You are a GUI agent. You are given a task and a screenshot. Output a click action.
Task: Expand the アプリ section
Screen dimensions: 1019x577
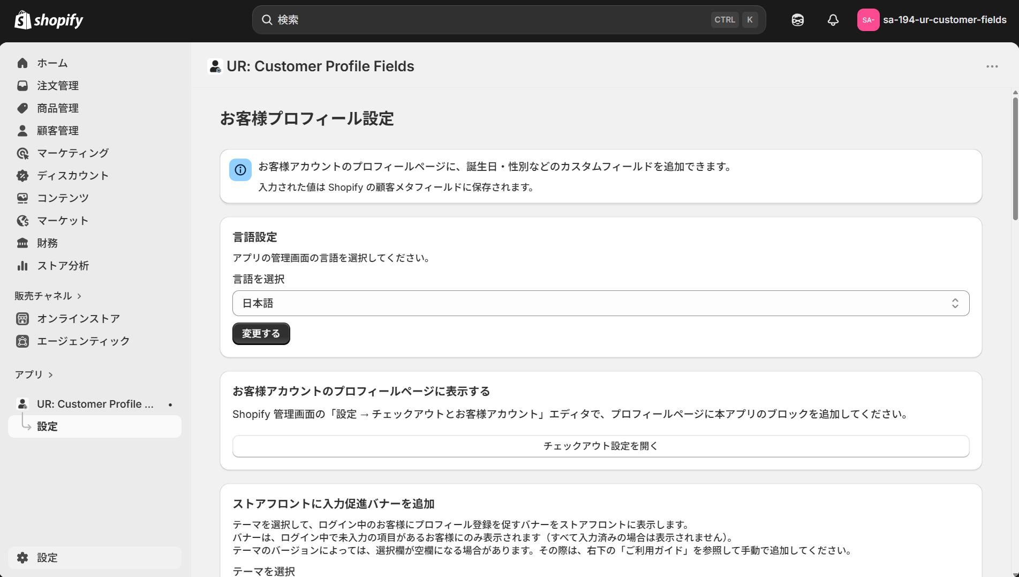(34, 374)
